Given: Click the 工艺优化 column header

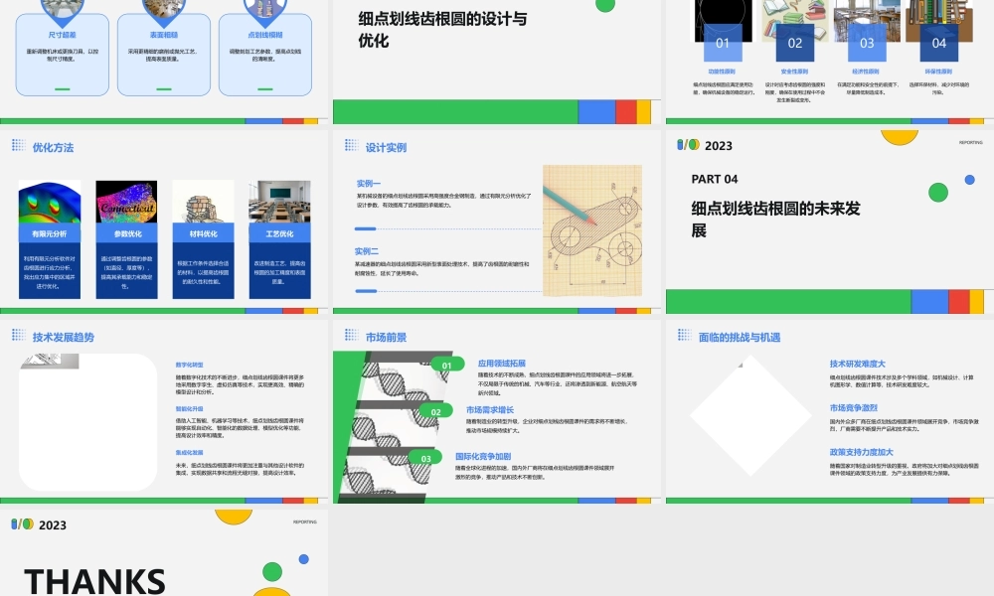Looking at the screenshot, I should coord(279,233).
